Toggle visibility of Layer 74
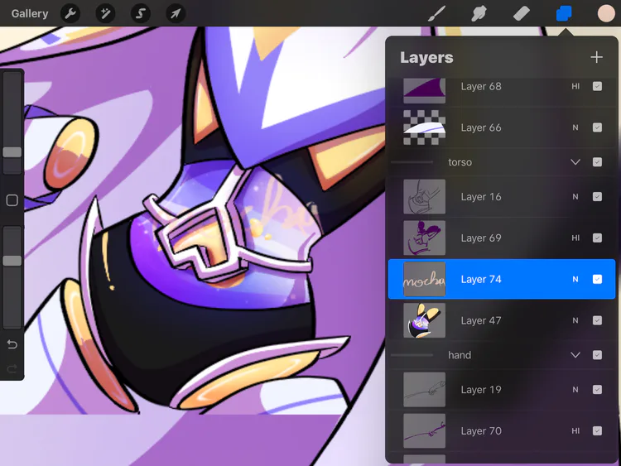Image resolution: width=621 pixels, height=466 pixels. pyautogui.click(x=597, y=279)
